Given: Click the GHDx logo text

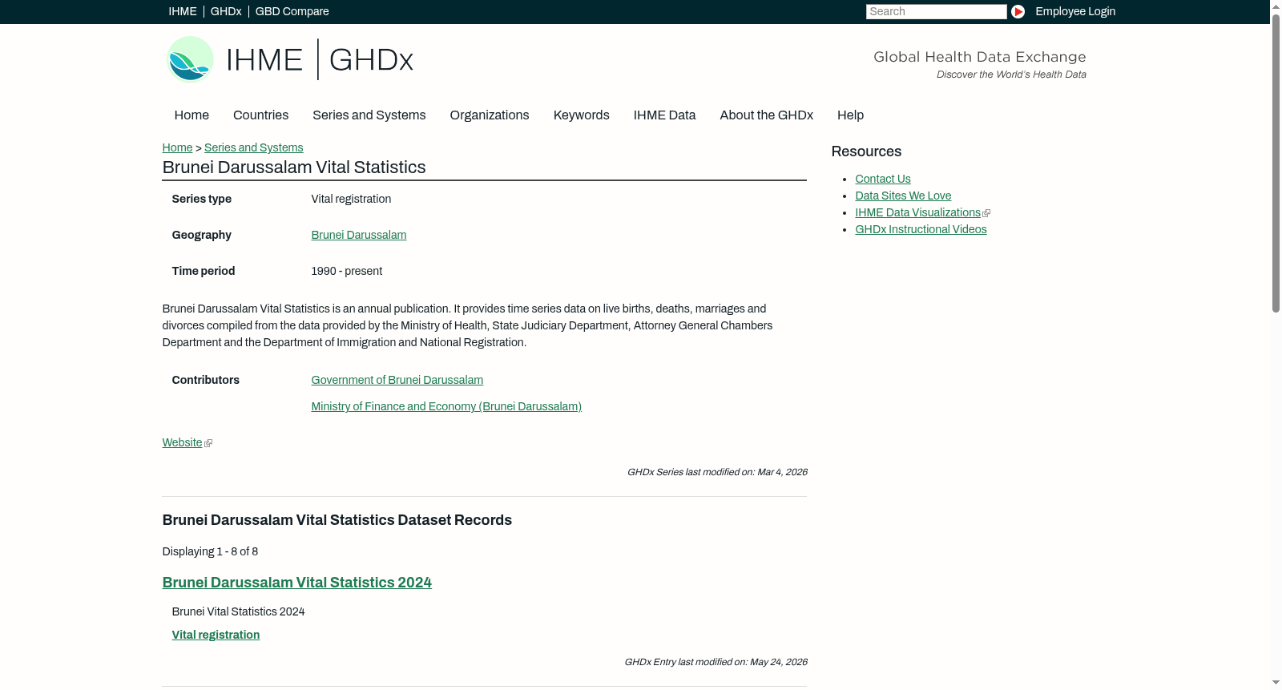Looking at the screenshot, I should 371,60.
